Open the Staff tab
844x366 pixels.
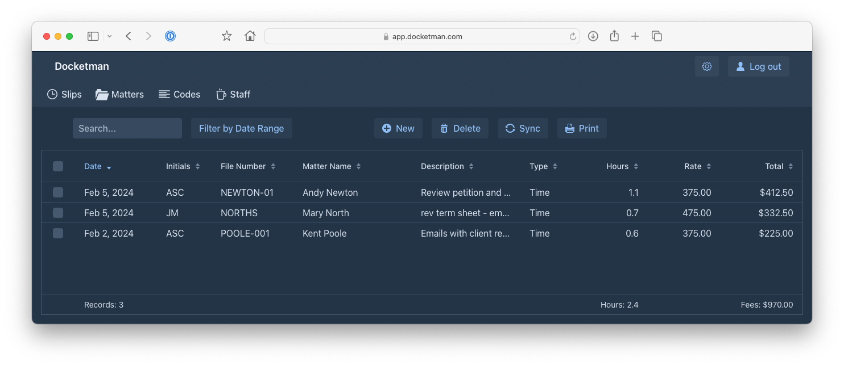click(233, 94)
